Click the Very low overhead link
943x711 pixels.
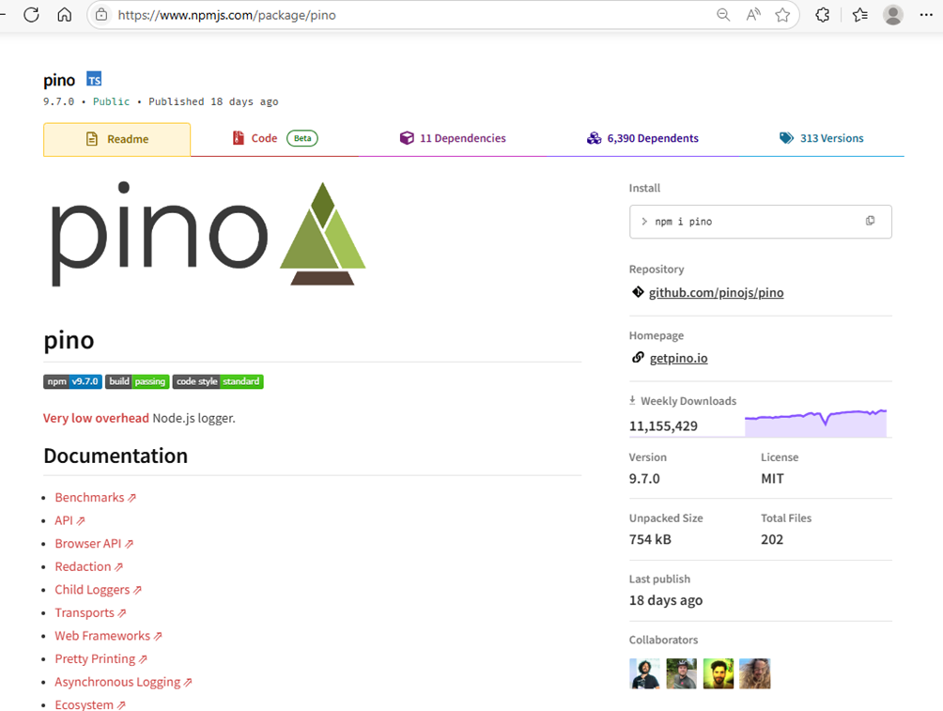96,418
